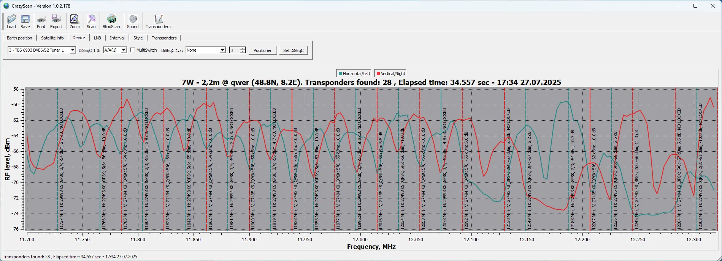Switch to the LNB tab
This screenshot has width=722, height=261.
pos(97,38)
